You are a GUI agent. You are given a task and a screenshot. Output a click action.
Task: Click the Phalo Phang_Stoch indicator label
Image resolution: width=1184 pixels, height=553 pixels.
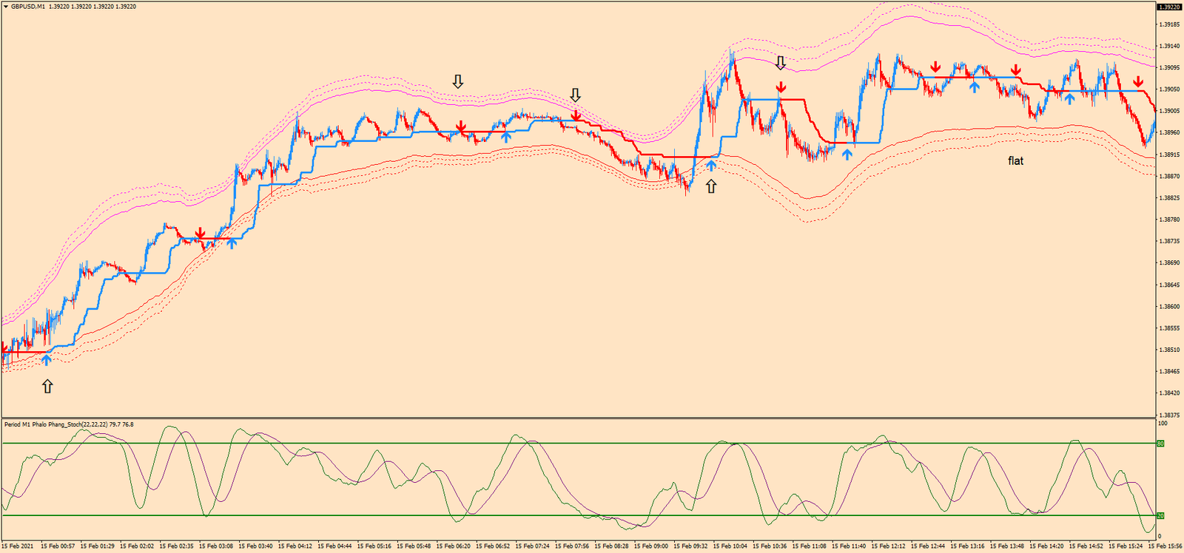coord(68,424)
